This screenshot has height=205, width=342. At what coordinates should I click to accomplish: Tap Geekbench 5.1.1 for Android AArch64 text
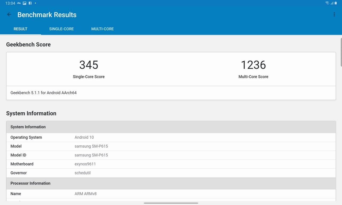44,93
